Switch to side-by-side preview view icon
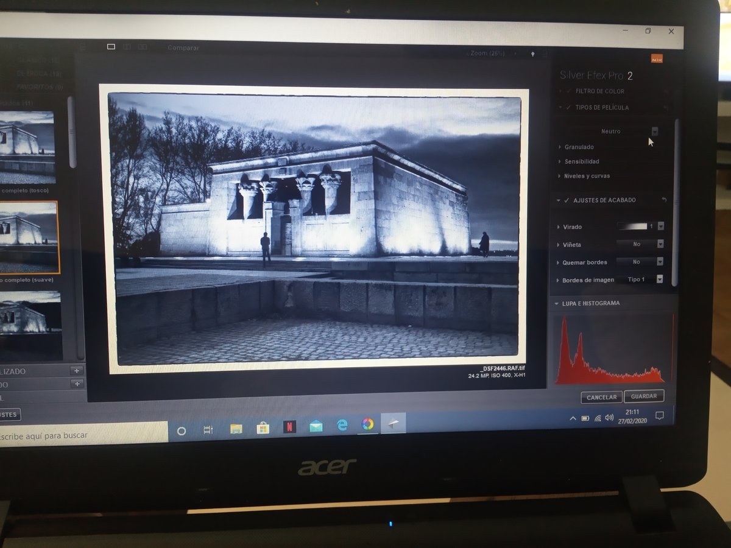 tap(143, 46)
